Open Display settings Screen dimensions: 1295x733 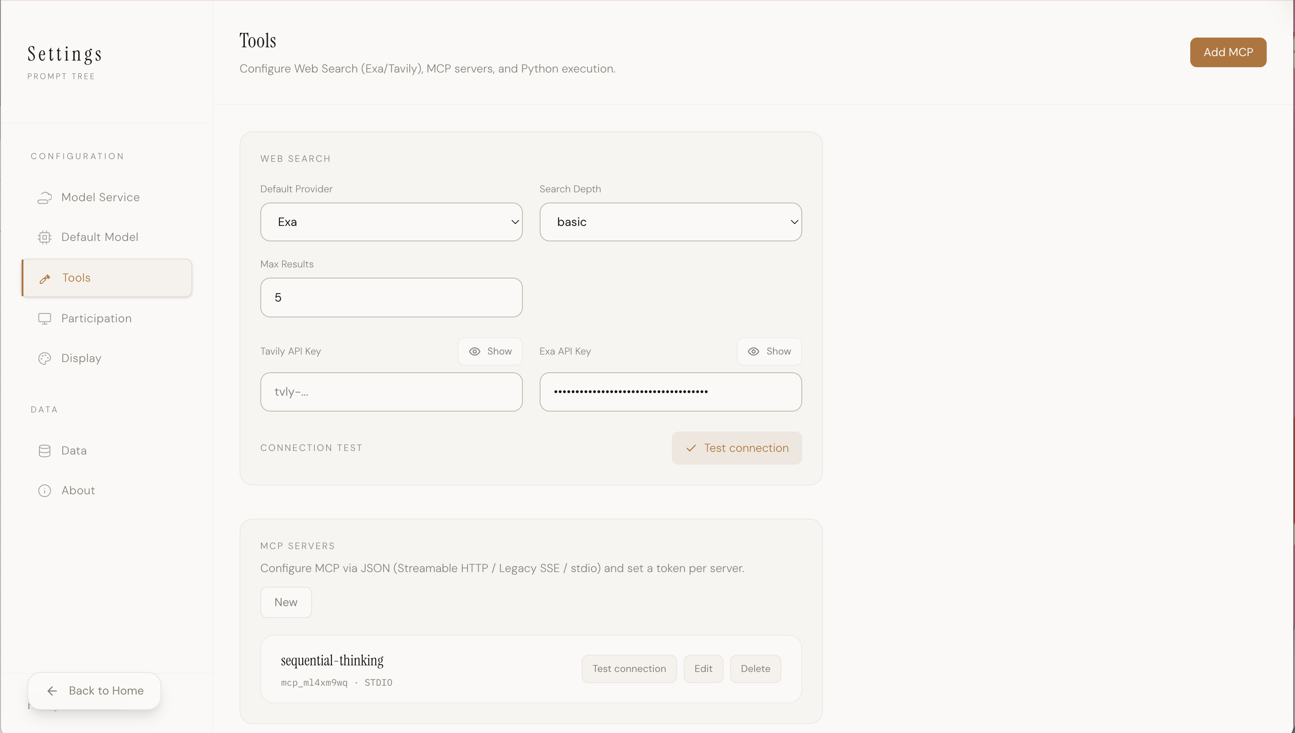tap(107, 359)
